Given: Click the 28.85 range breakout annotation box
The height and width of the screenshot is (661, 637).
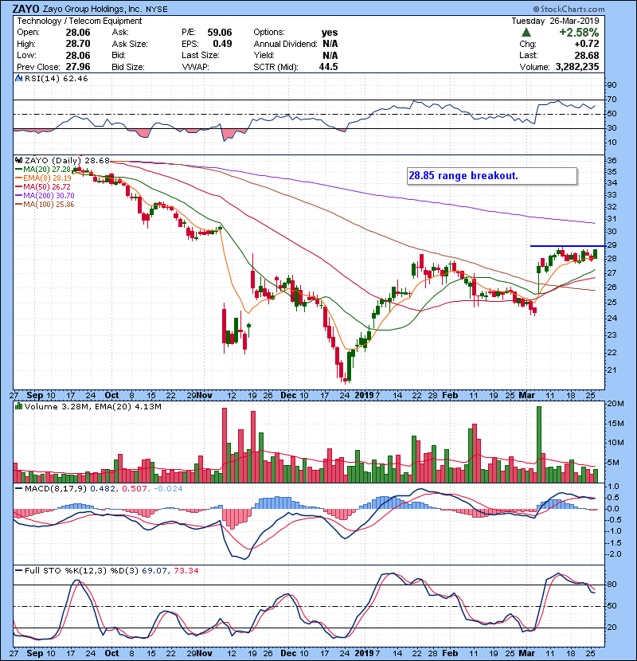Looking at the screenshot, I should (492, 176).
